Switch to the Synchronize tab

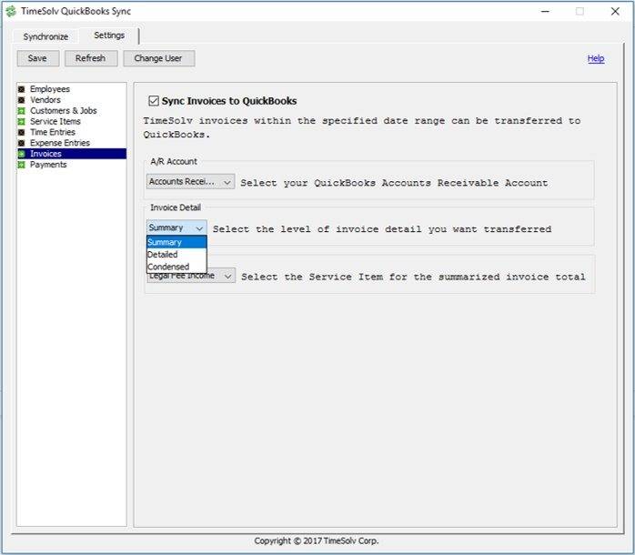click(45, 36)
